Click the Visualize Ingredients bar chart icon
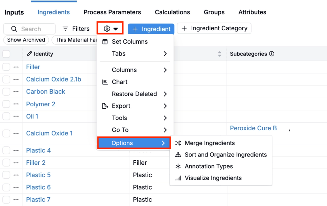The width and height of the screenshot is (327, 206). tap(178, 178)
